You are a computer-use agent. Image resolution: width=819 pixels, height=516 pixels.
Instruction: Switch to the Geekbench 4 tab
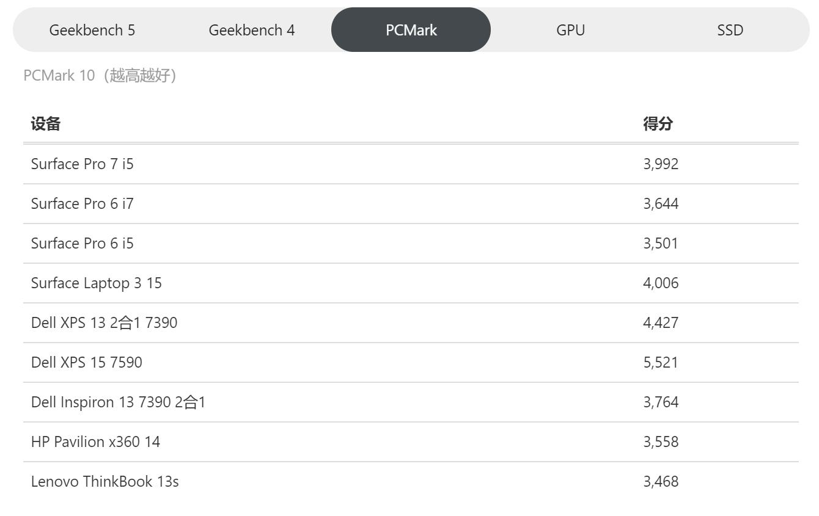coord(252,29)
